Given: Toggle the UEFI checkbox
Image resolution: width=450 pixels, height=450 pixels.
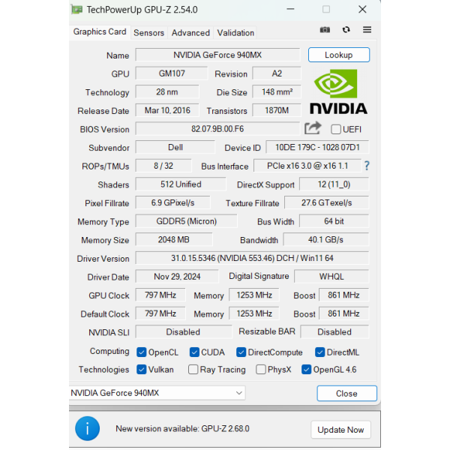Looking at the screenshot, I should [335, 129].
